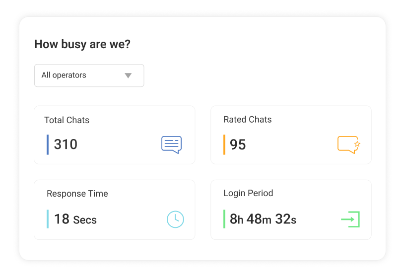Click the orange bar beside 95
The width and height of the screenshot is (402, 280).
[x=224, y=144]
